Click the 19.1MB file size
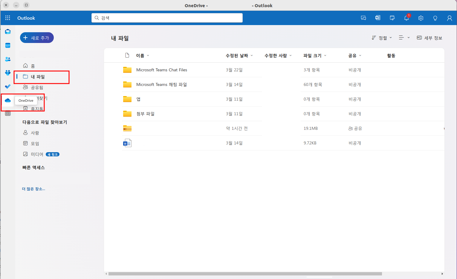457x279 pixels. tap(311, 128)
